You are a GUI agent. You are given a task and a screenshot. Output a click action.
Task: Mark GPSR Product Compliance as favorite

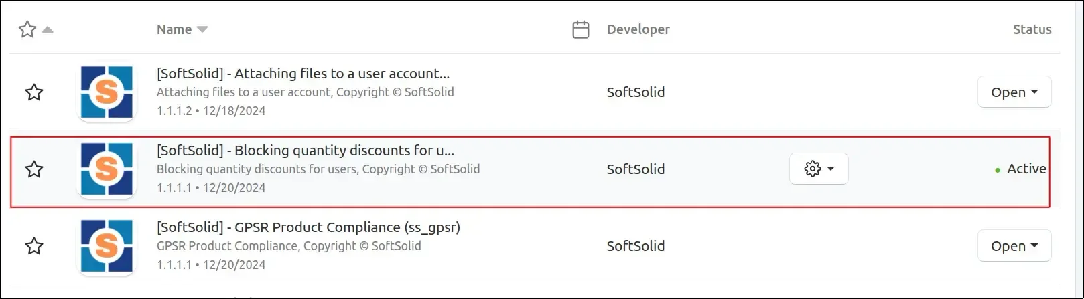point(34,246)
